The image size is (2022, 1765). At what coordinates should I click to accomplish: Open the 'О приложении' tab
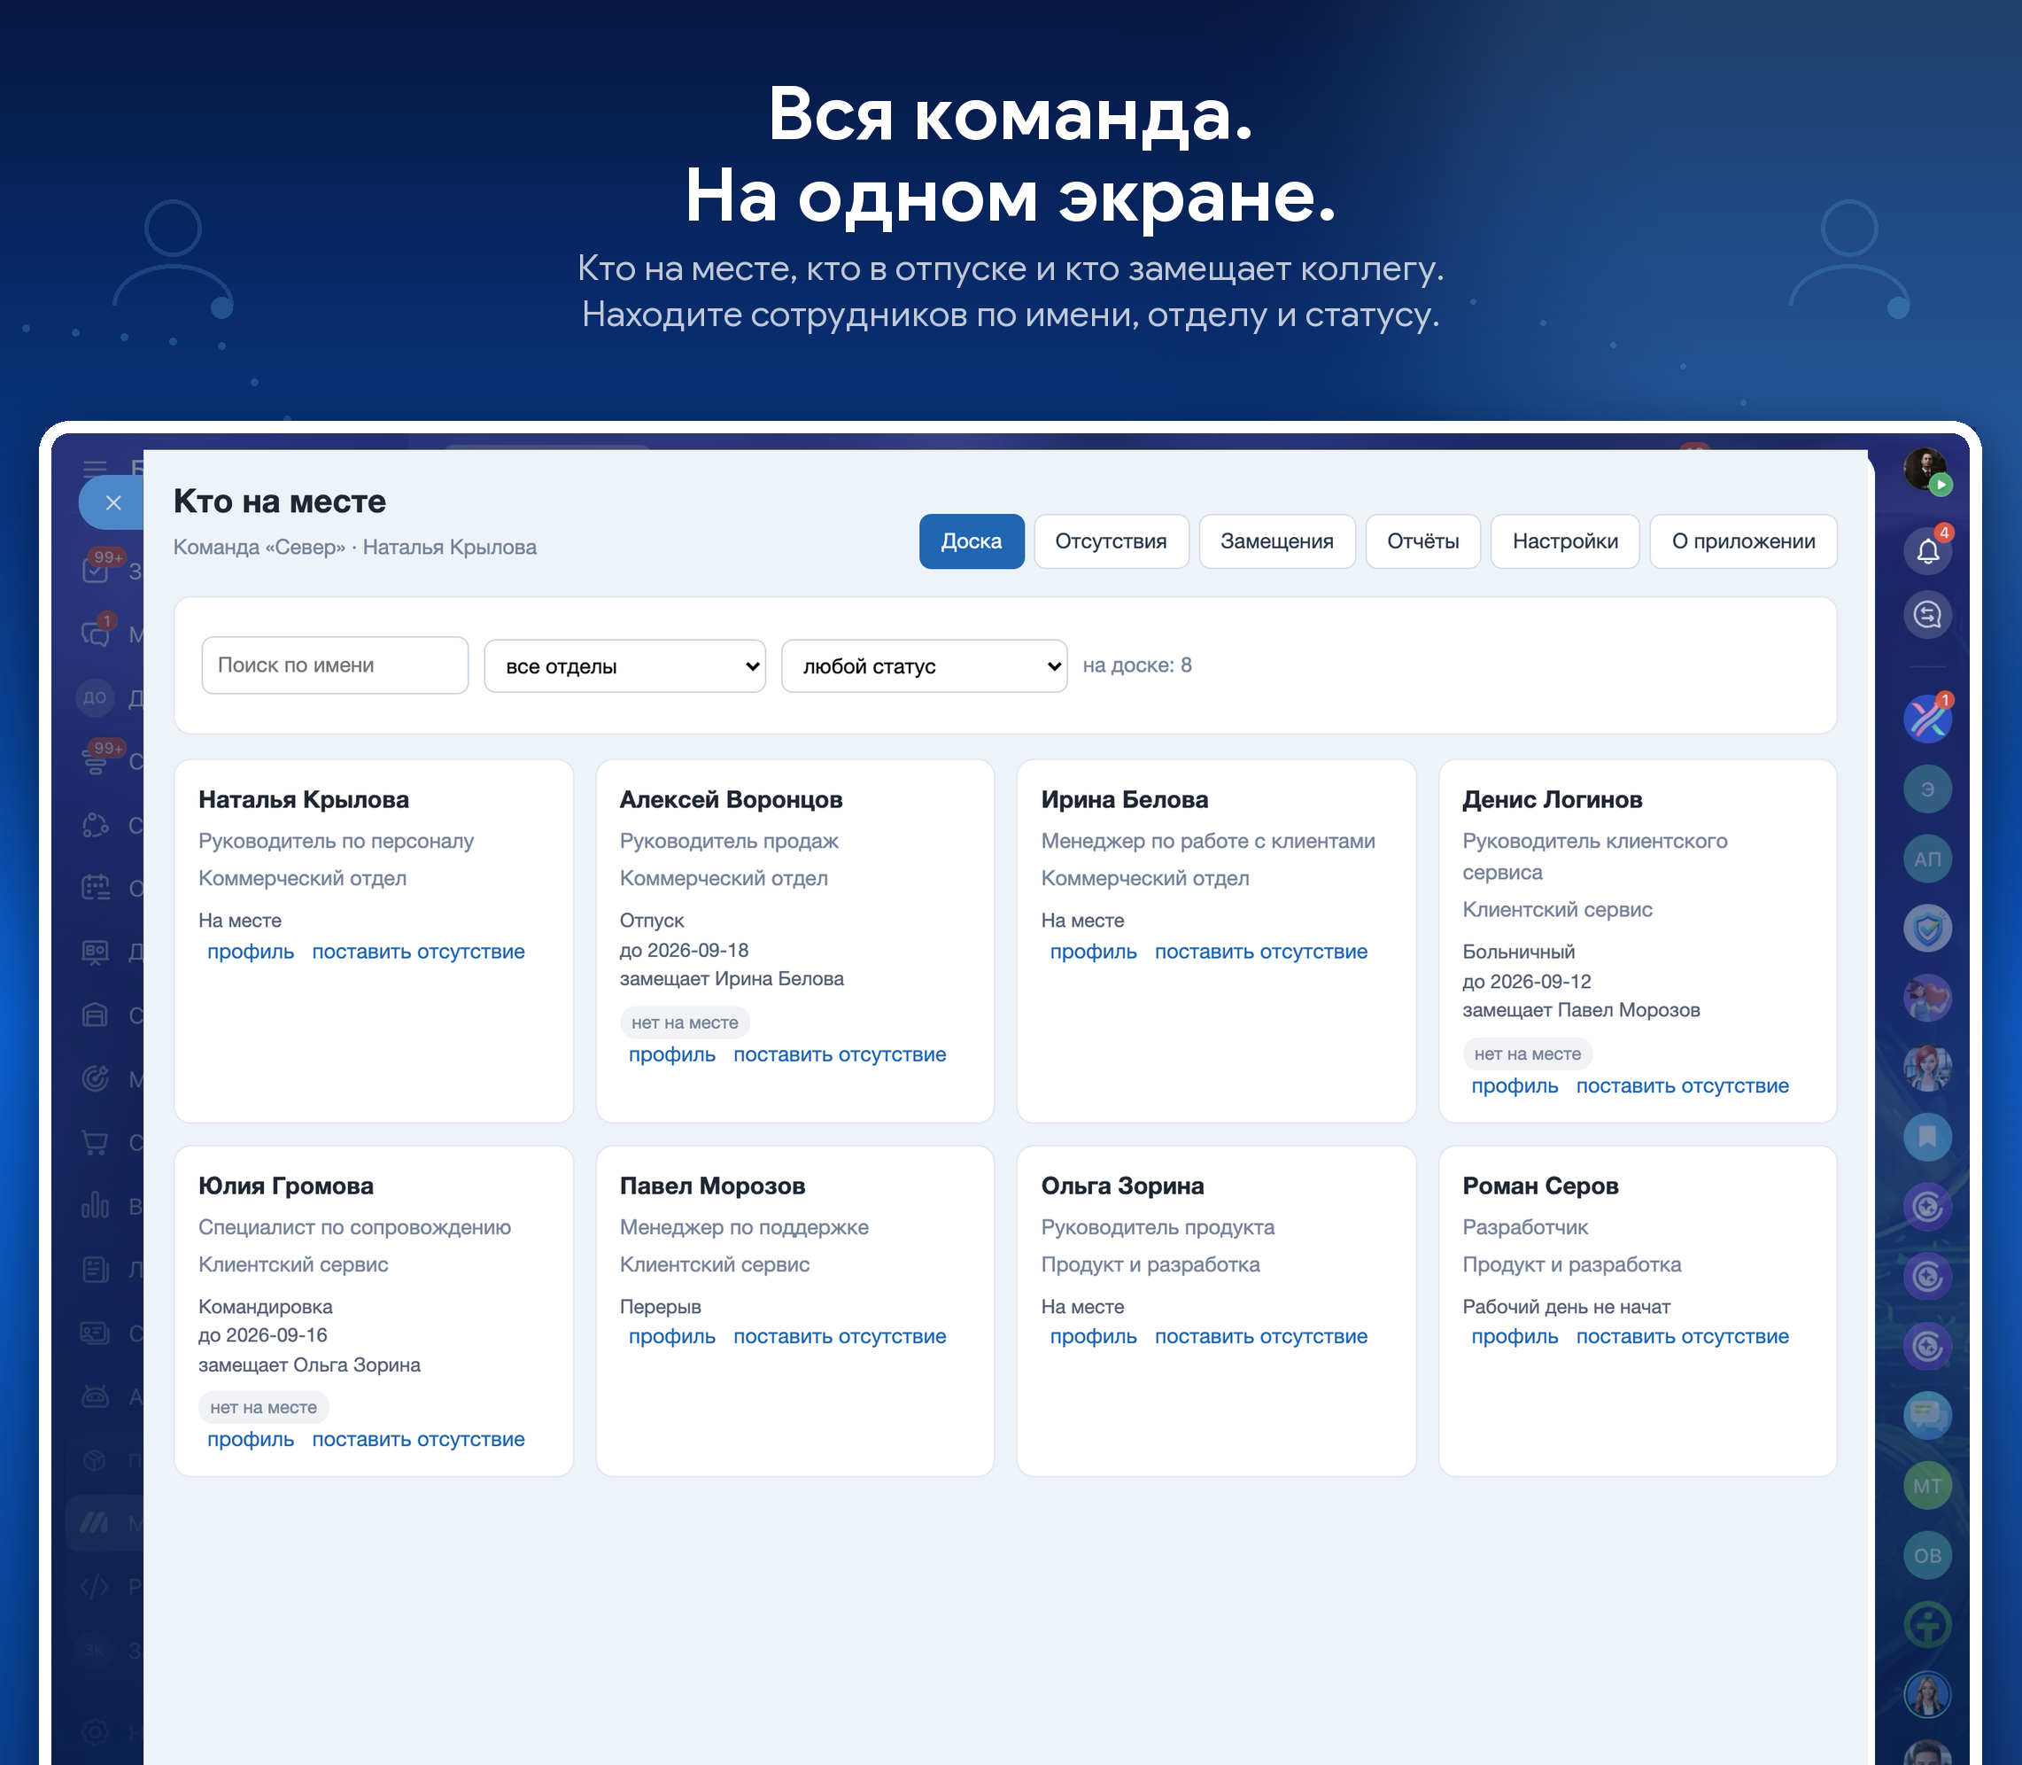point(1742,540)
